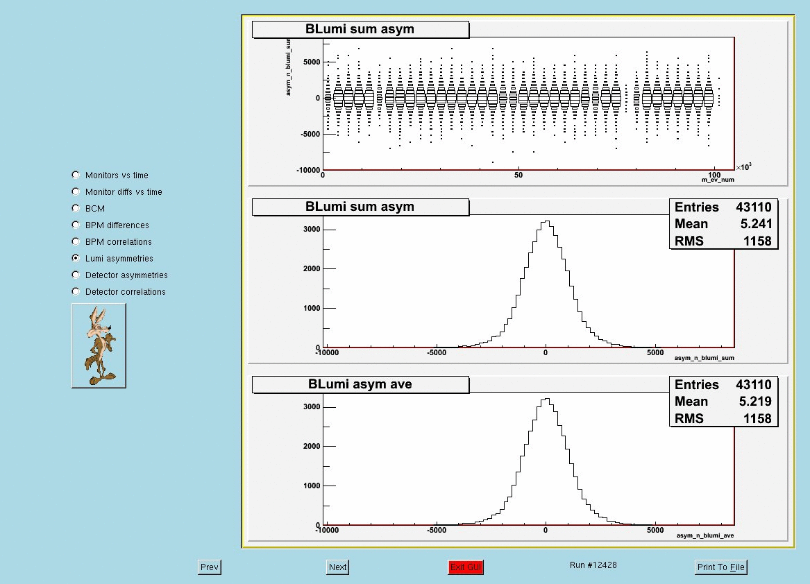Click the Run #12428 label

(593, 565)
